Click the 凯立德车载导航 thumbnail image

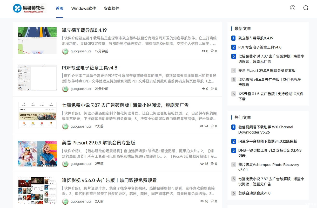[37, 40]
